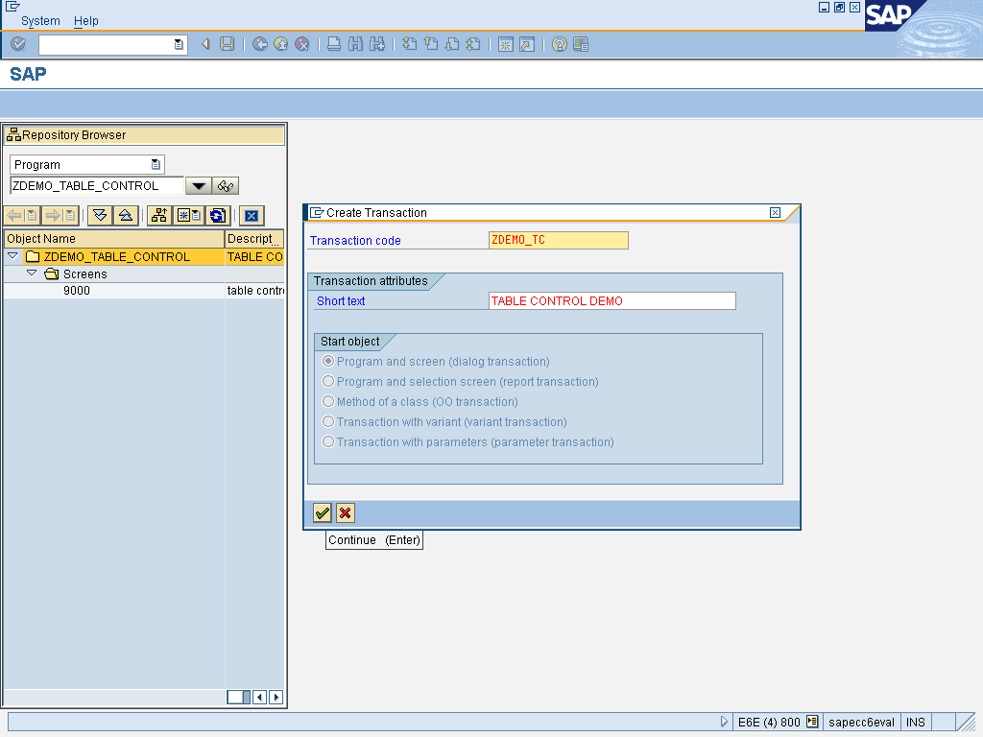Select Program and screen dialog transaction radio
The width and height of the screenshot is (983, 737).
click(327, 361)
